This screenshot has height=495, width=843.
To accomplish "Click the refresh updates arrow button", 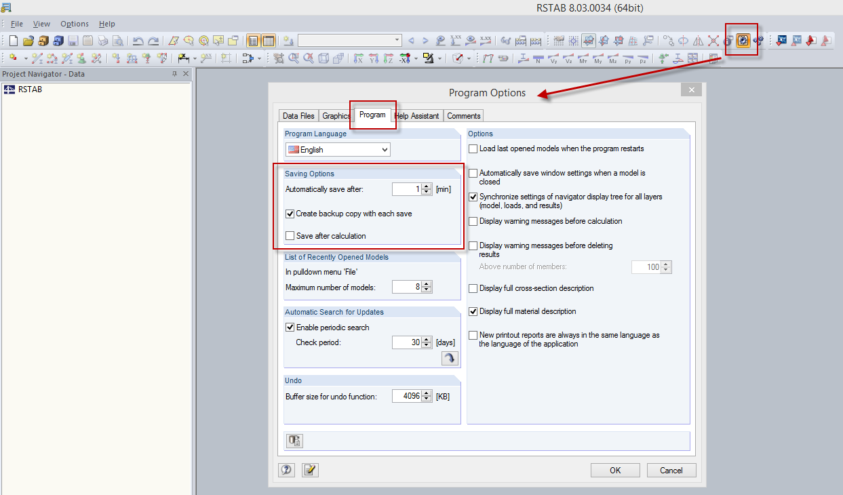I will [x=450, y=359].
